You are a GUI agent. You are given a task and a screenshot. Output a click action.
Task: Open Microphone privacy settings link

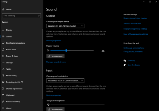click(135, 29)
